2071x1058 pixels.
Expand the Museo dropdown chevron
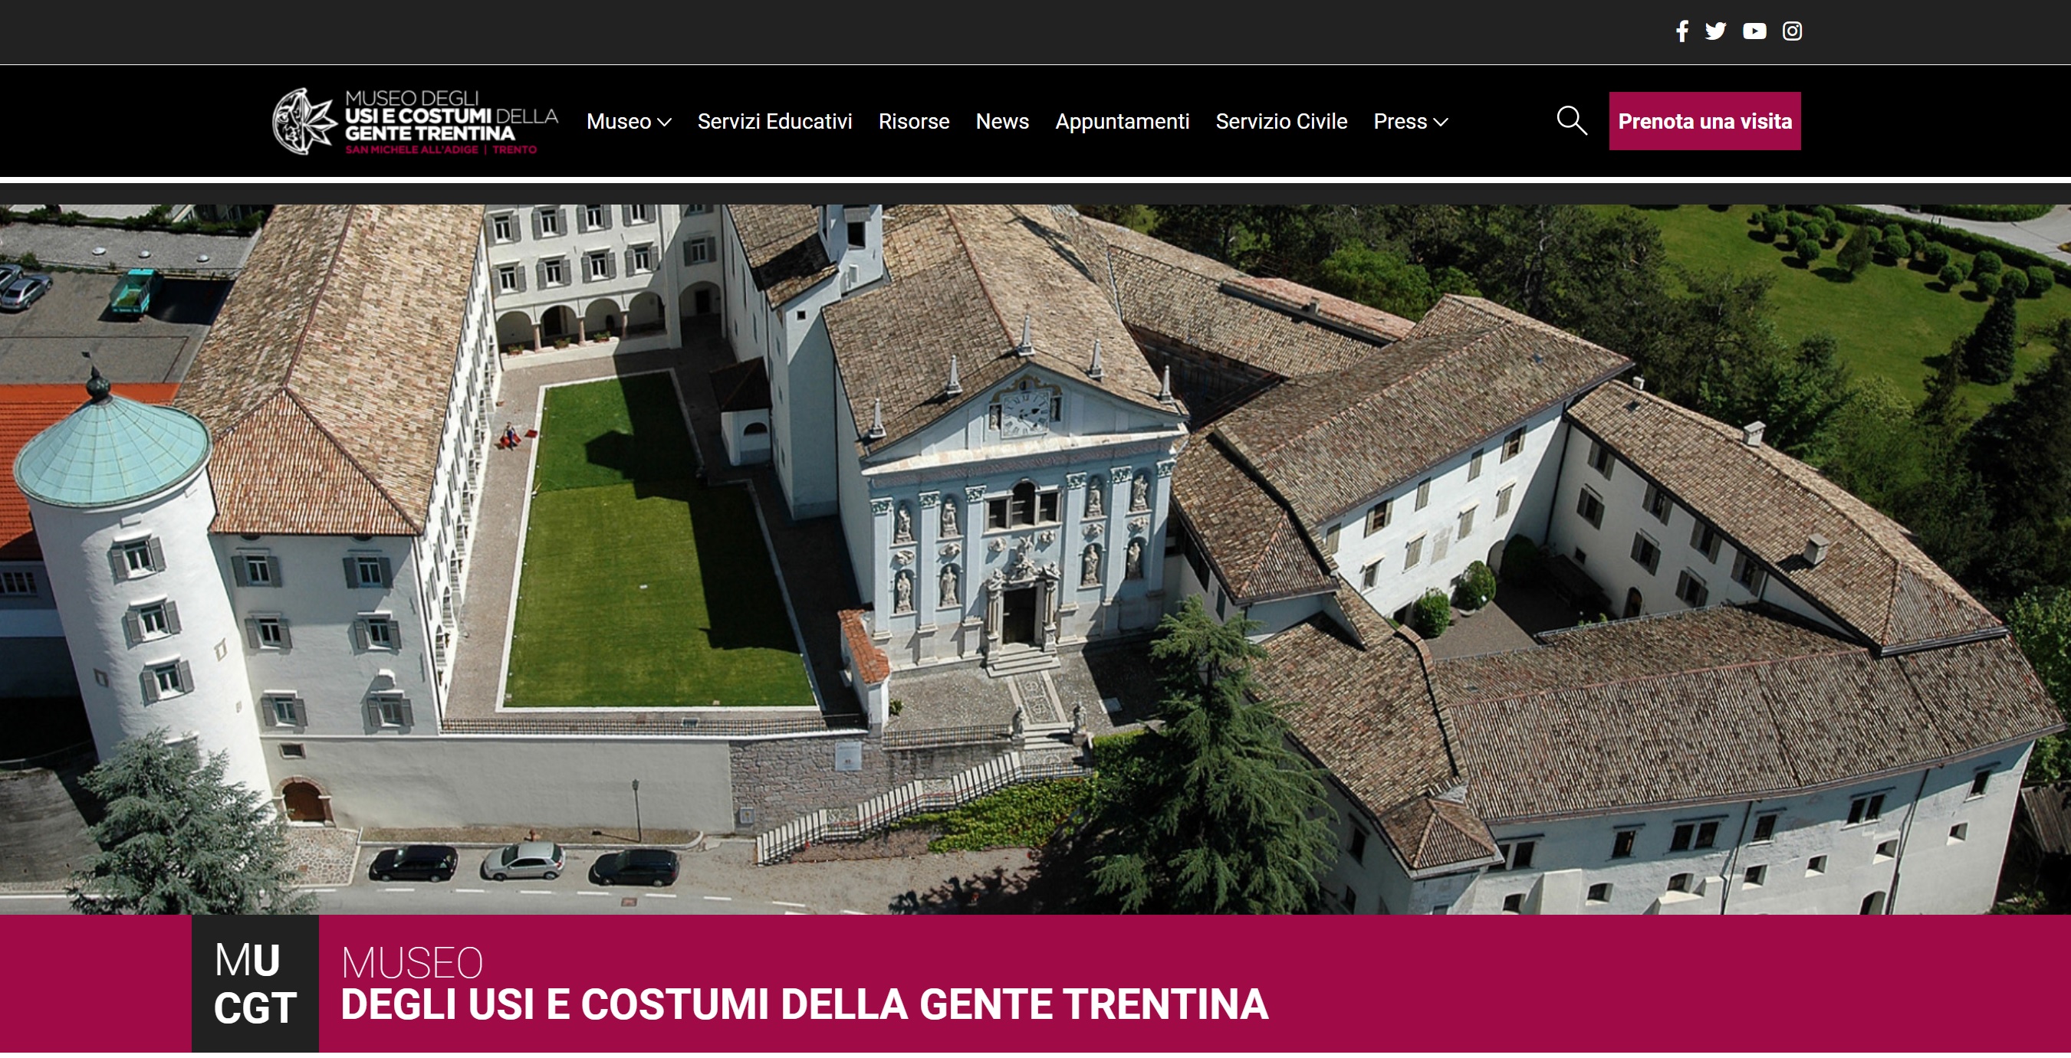point(664,122)
